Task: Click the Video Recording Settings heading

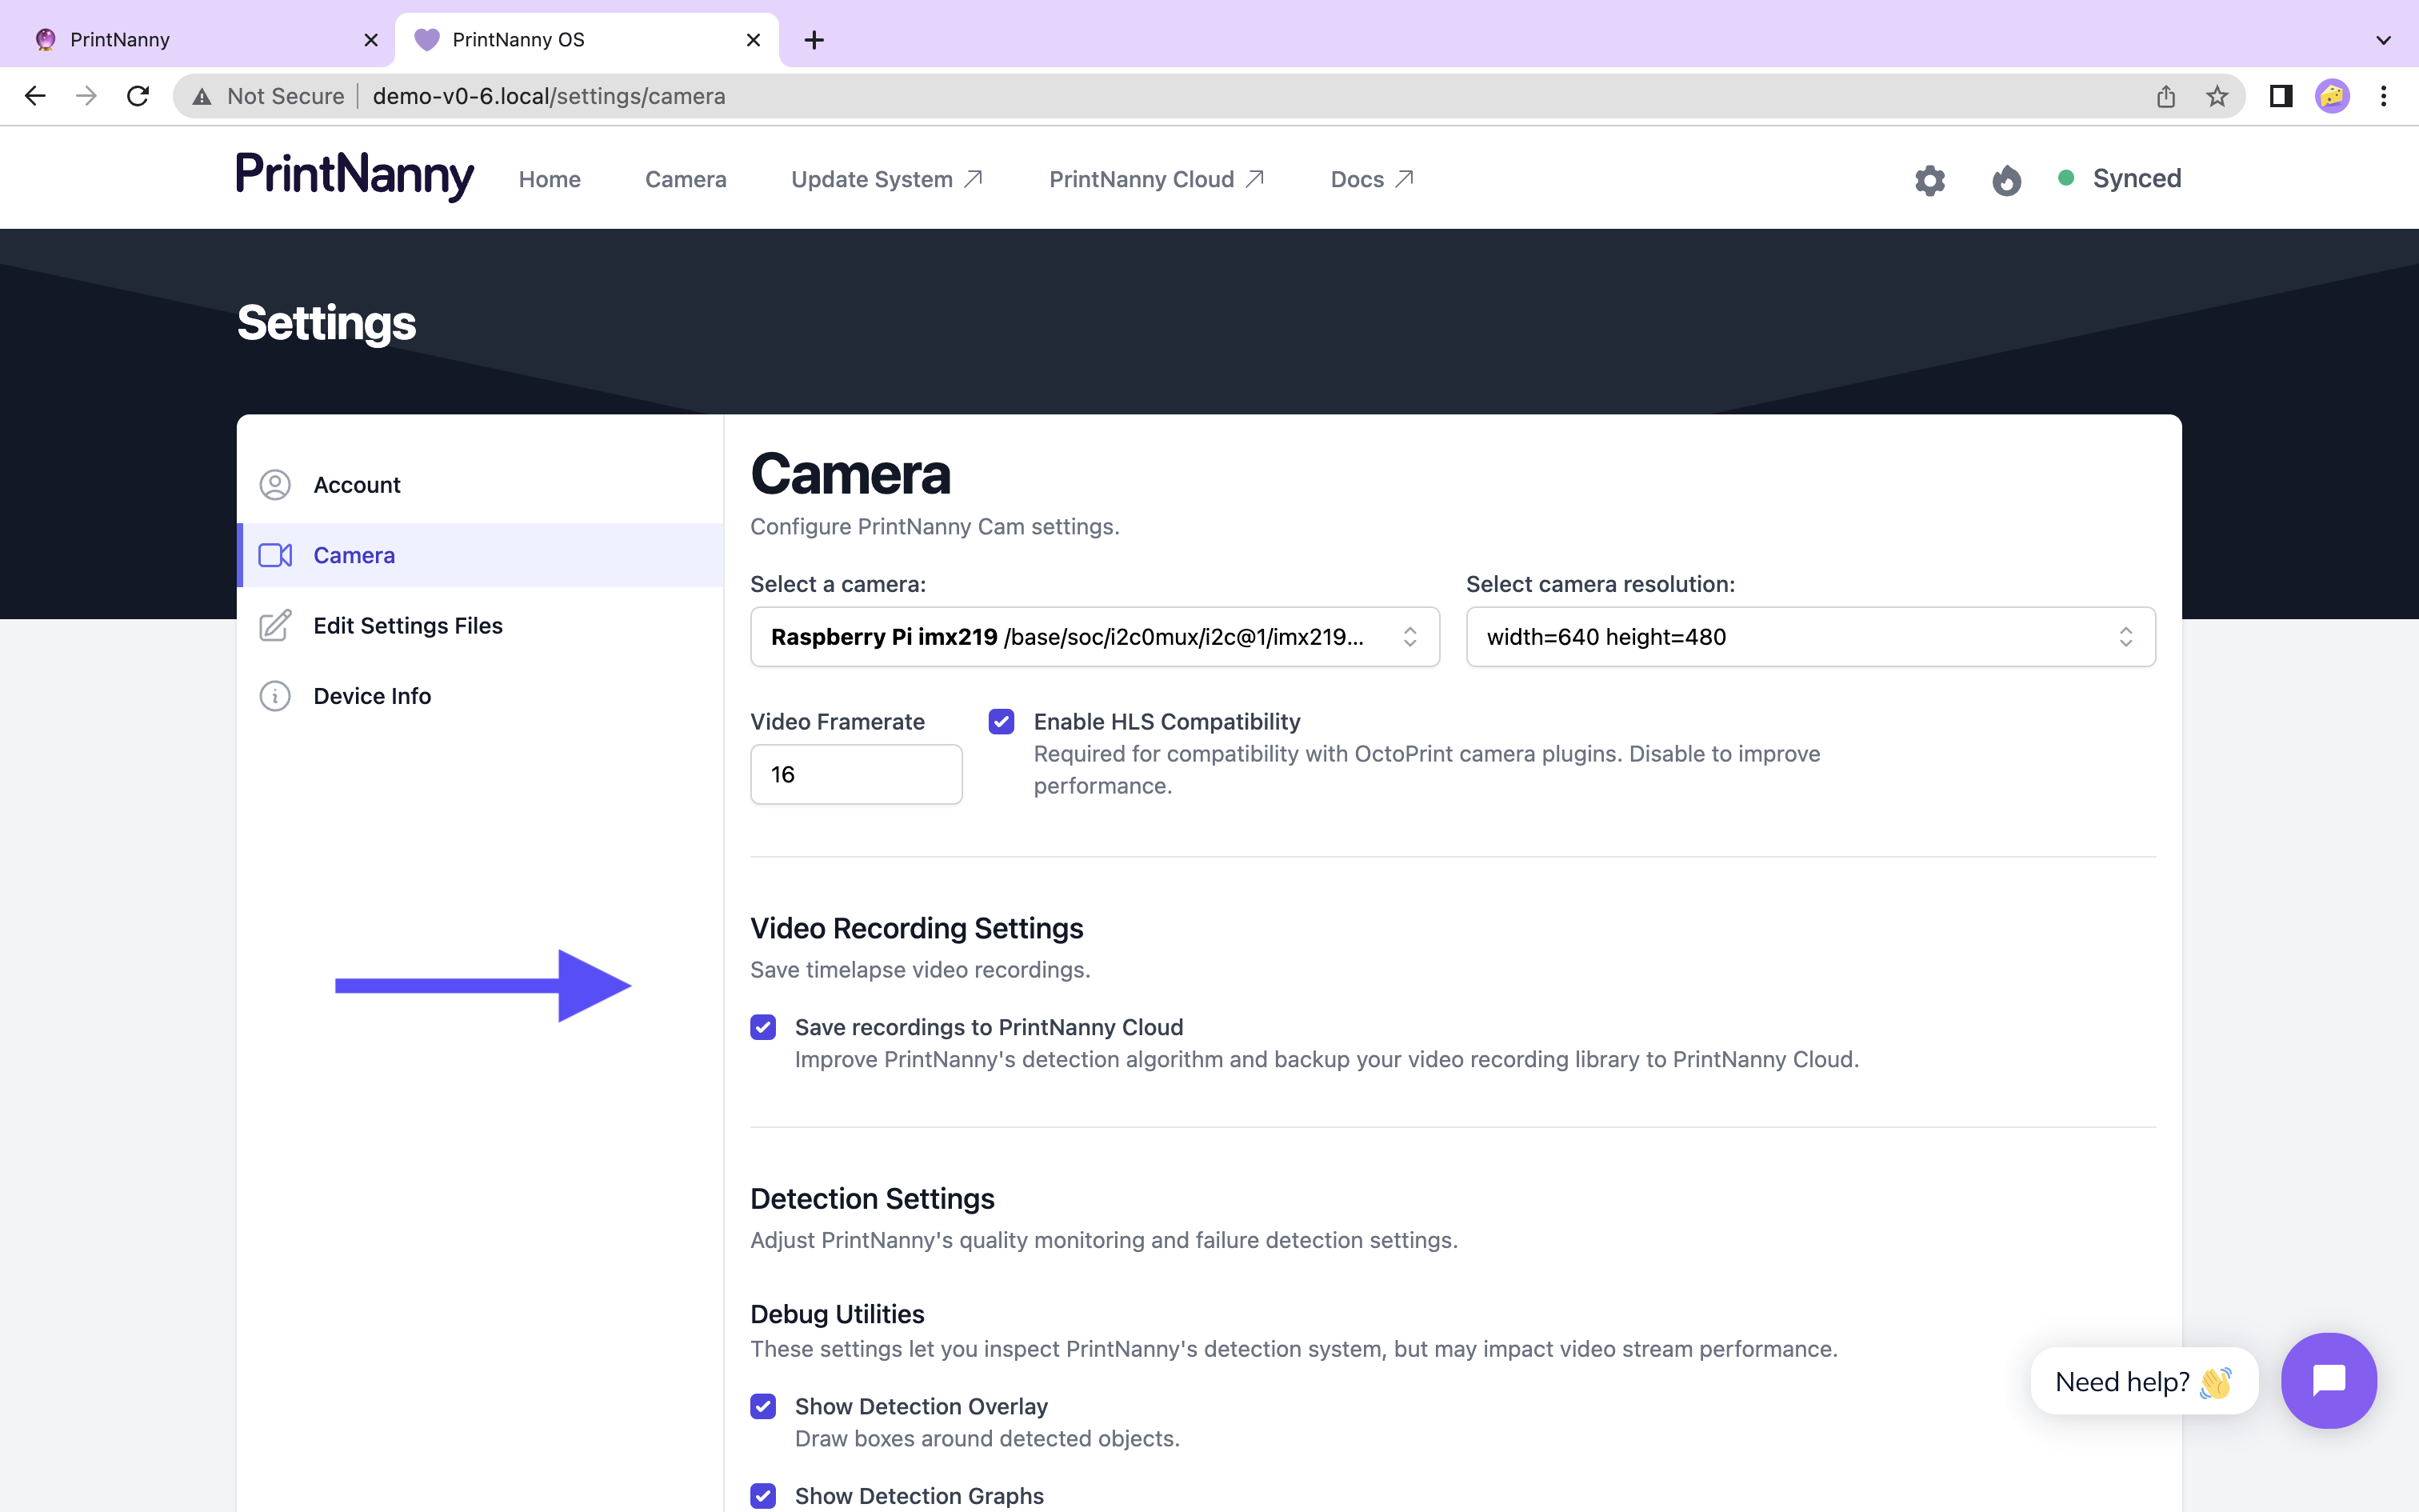Action: (x=917, y=928)
